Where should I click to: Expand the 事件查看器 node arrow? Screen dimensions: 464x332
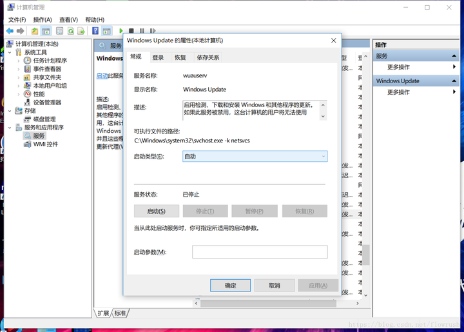(x=19, y=69)
